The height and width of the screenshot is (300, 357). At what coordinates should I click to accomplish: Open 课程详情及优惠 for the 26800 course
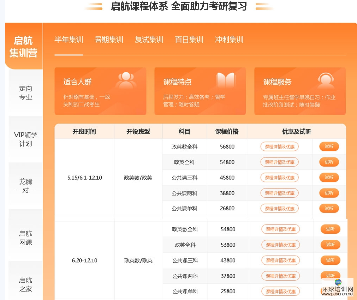279,208
